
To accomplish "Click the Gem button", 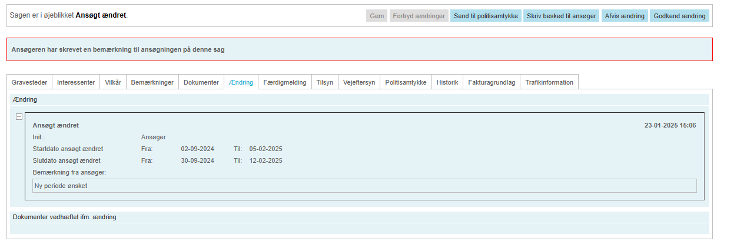I will coord(377,16).
